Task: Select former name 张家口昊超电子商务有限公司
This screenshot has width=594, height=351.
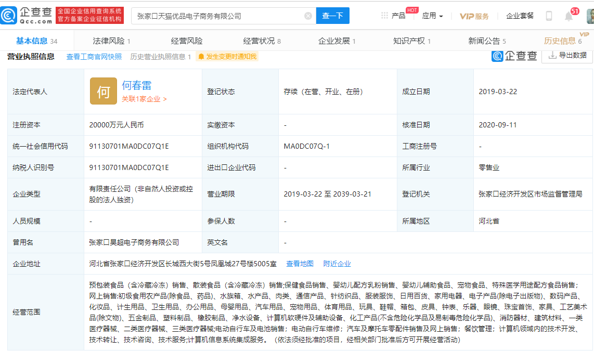Action: (134, 242)
